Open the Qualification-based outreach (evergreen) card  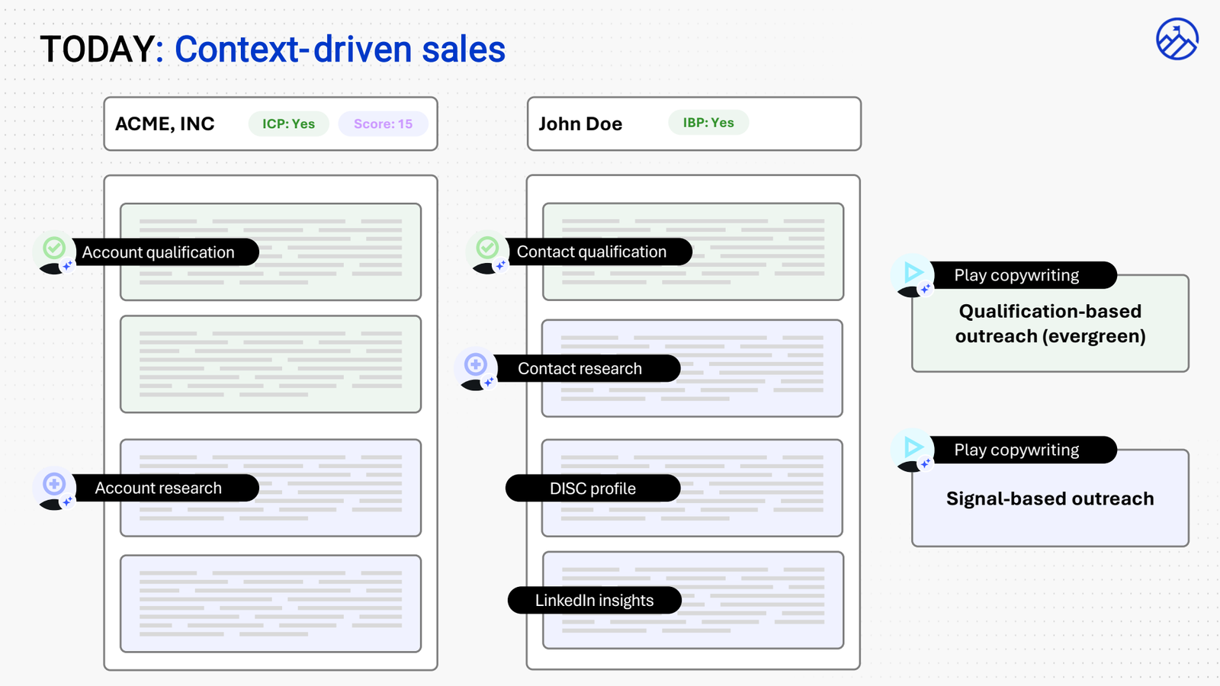pos(1050,323)
